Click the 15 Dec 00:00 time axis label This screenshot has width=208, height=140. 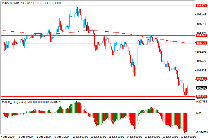tap(152, 137)
